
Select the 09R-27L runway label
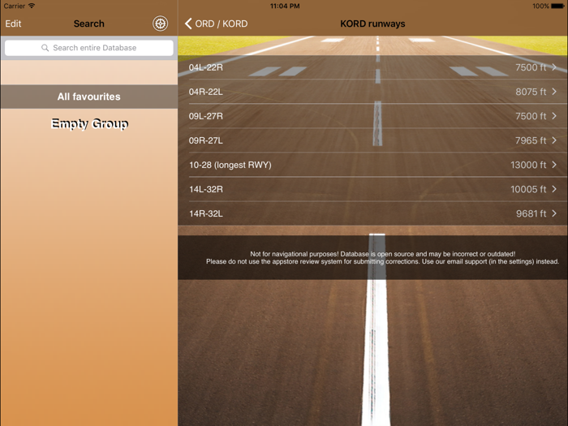(206, 140)
